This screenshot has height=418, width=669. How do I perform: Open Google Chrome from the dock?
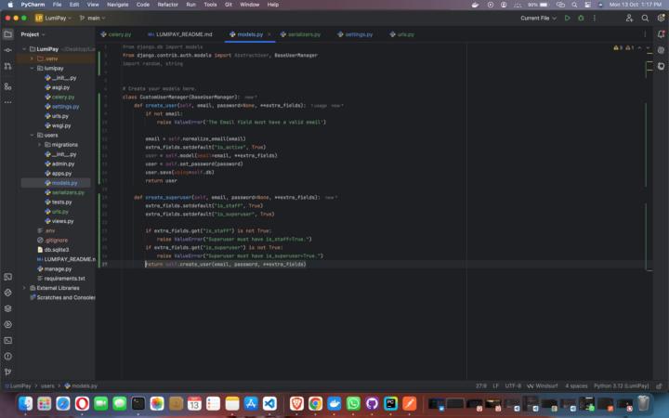315,403
